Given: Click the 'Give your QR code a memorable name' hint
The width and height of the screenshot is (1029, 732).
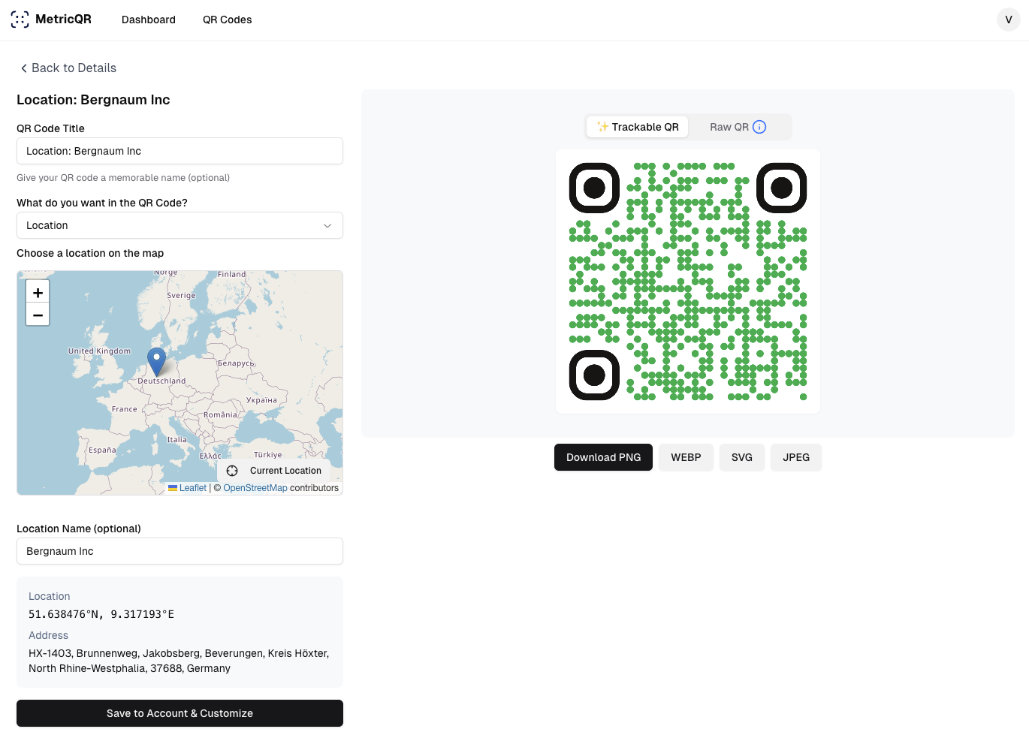Looking at the screenshot, I should (123, 178).
